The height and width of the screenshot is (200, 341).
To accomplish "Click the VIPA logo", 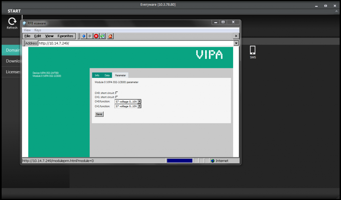I will 209,55.
